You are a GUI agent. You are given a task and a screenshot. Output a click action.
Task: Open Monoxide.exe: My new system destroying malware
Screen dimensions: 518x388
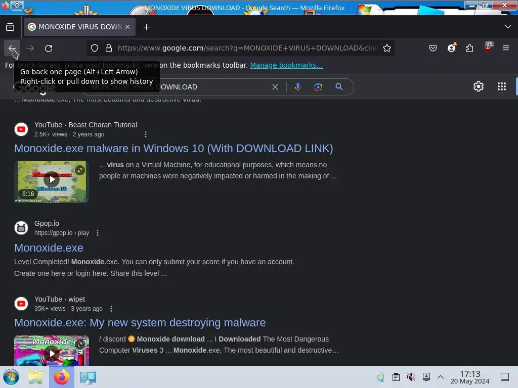[x=140, y=323]
